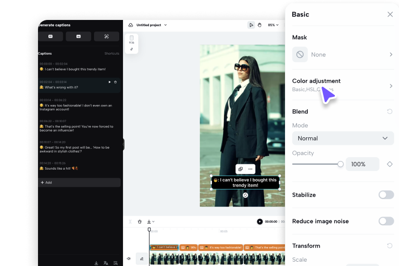The image size is (399, 266).
Task: Click the caption text box on video preview
Action: pos(245,182)
